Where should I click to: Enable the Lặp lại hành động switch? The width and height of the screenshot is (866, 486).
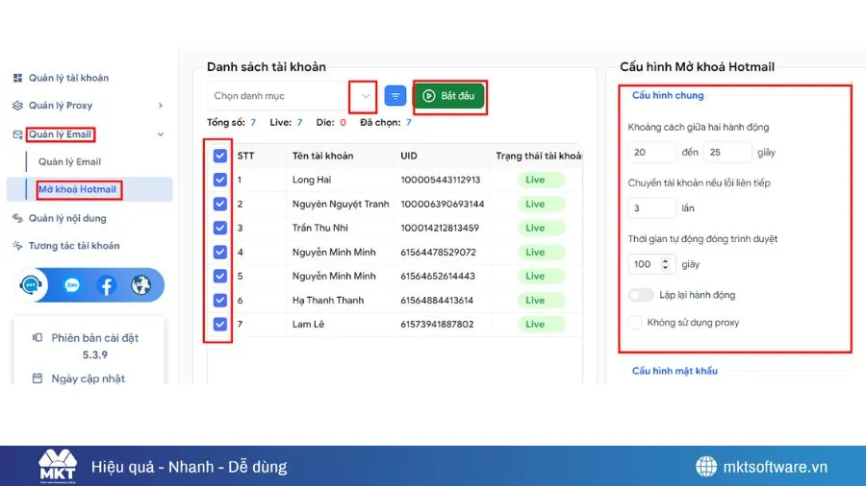641,295
